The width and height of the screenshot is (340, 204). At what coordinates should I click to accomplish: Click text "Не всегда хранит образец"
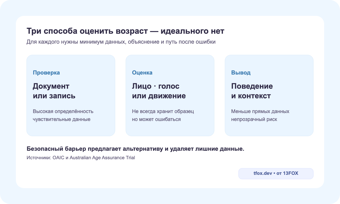[163, 111]
